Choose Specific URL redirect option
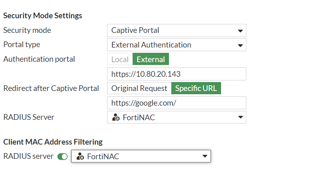331x171 pixels. click(196, 88)
